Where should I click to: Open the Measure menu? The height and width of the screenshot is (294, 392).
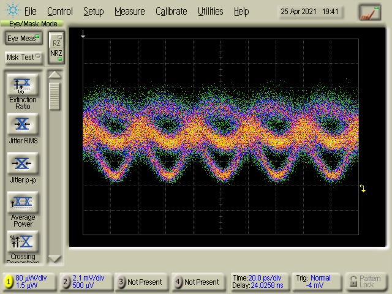[129, 11]
